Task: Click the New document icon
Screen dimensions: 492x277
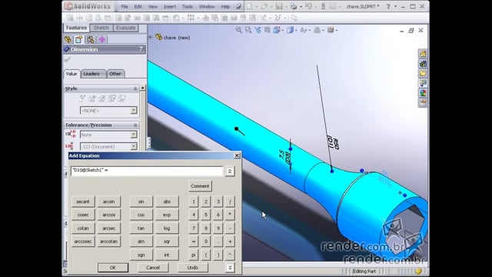Action: tap(249, 6)
